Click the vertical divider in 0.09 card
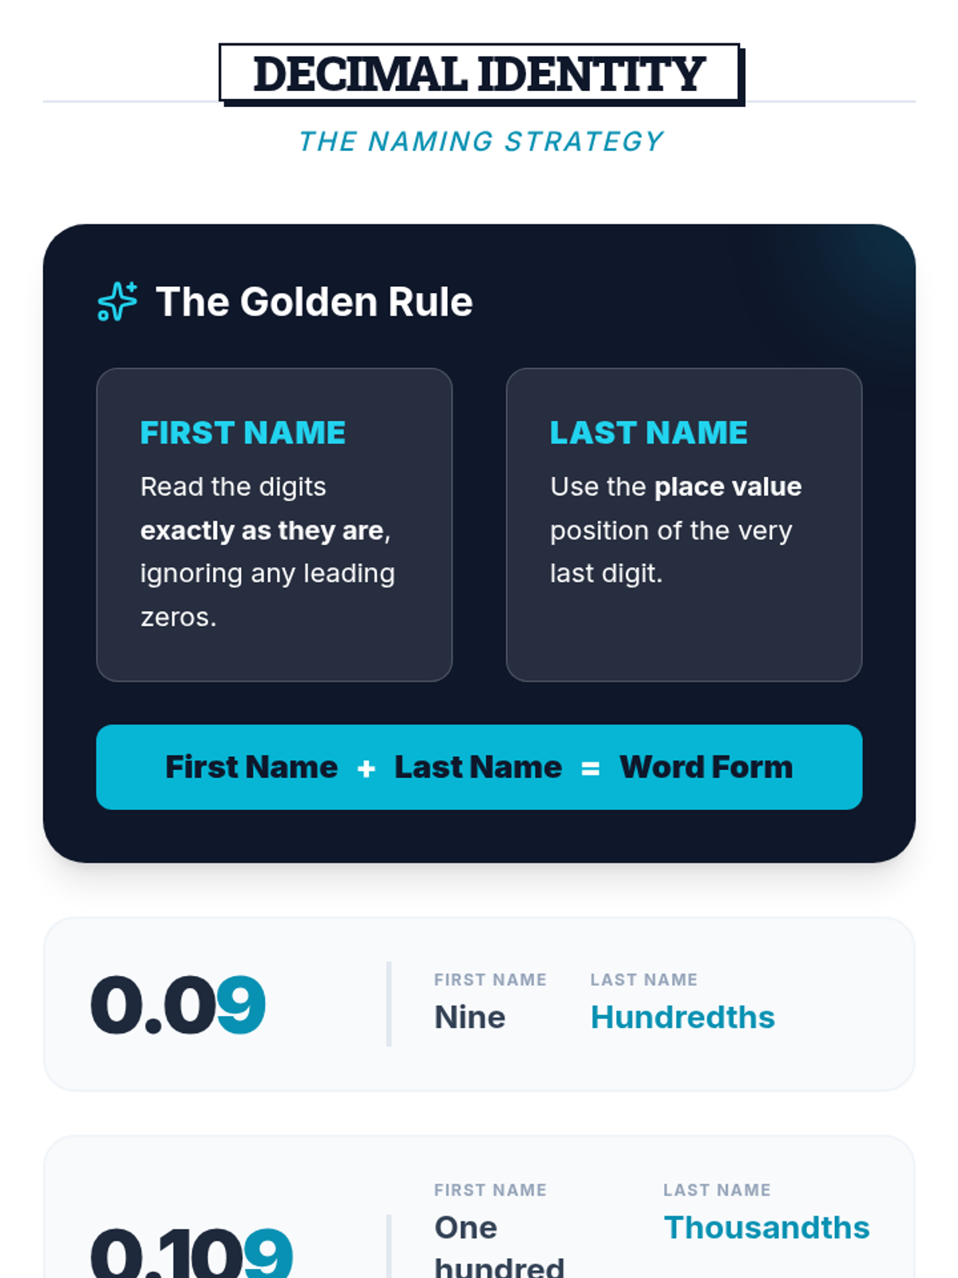Image resolution: width=958 pixels, height=1278 pixels. (x=389, y=1004)
